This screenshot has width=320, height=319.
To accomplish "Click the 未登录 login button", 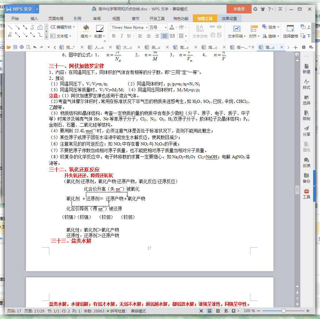I will pyautogui.click(x=239, y=9).
